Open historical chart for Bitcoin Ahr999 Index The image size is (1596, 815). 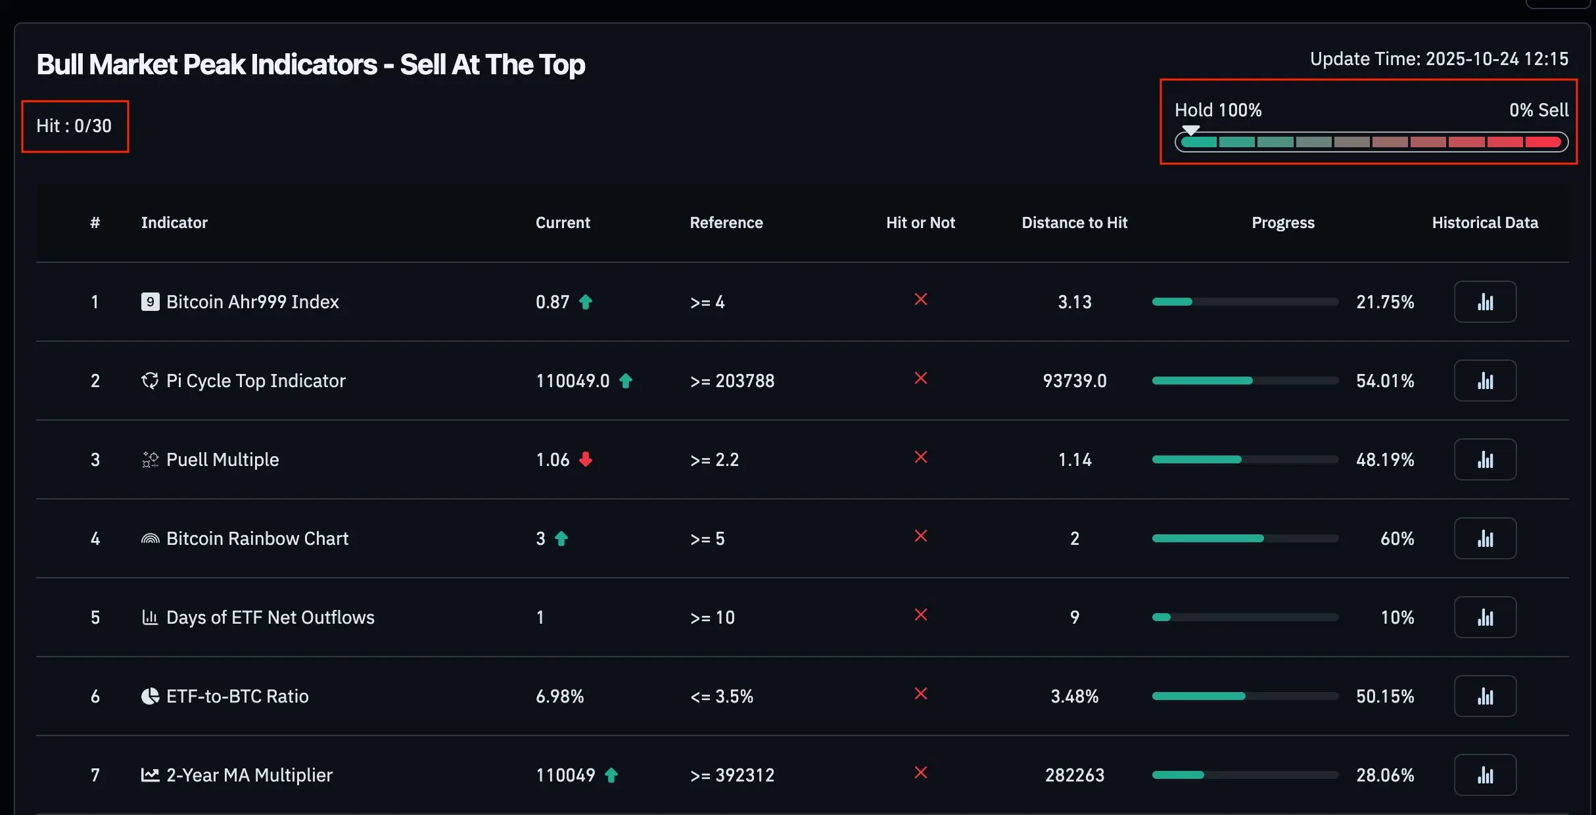pos(1484,302)
